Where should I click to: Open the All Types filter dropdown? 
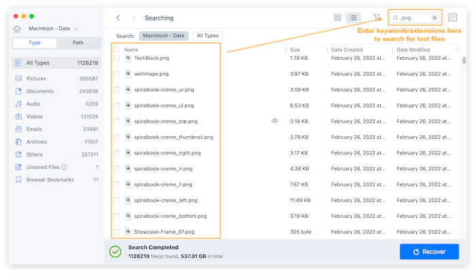tap(207, 35)
